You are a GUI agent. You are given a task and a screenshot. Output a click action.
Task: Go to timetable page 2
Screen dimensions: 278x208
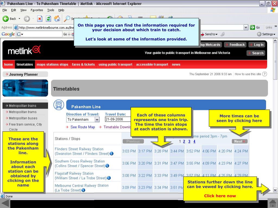coord(184,141)
